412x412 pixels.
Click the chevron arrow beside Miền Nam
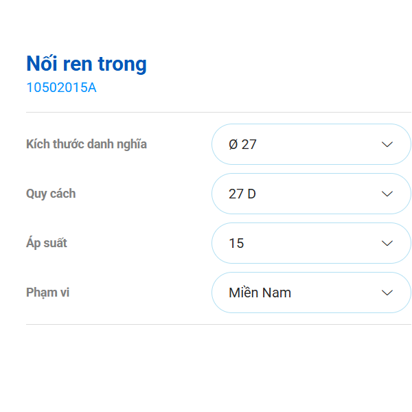pyautogui.click(x=387, y=293)
